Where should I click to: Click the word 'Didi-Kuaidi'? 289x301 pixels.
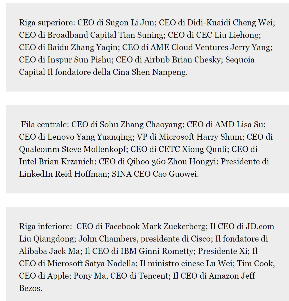(x=209, y=23)
